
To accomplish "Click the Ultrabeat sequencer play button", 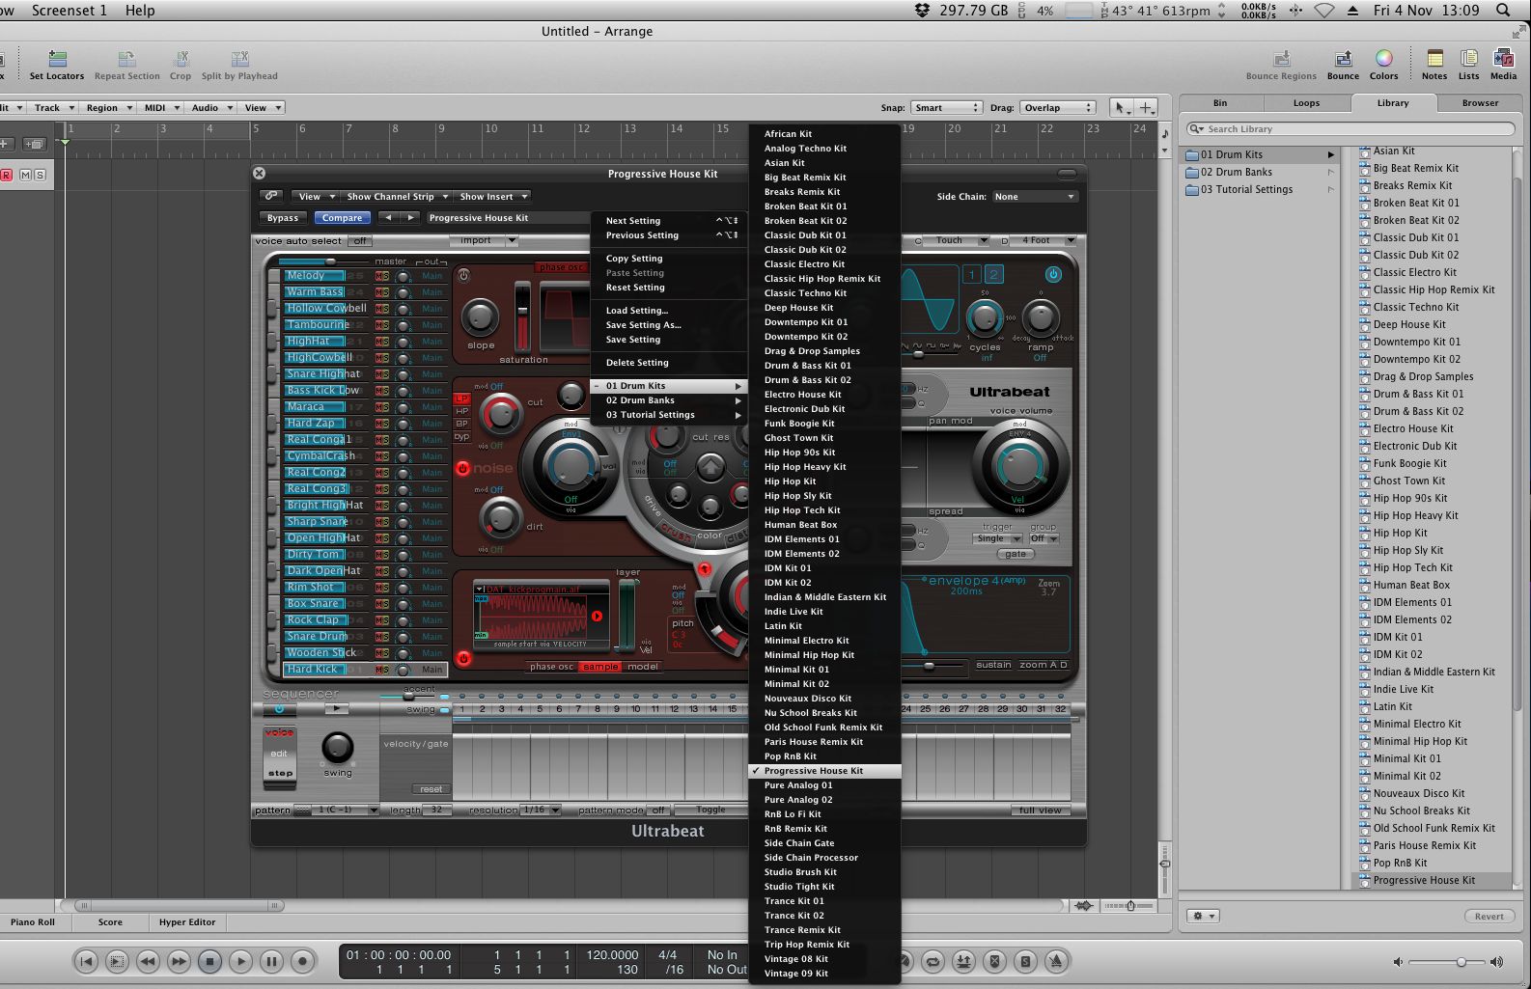I will tap(336, 709).
